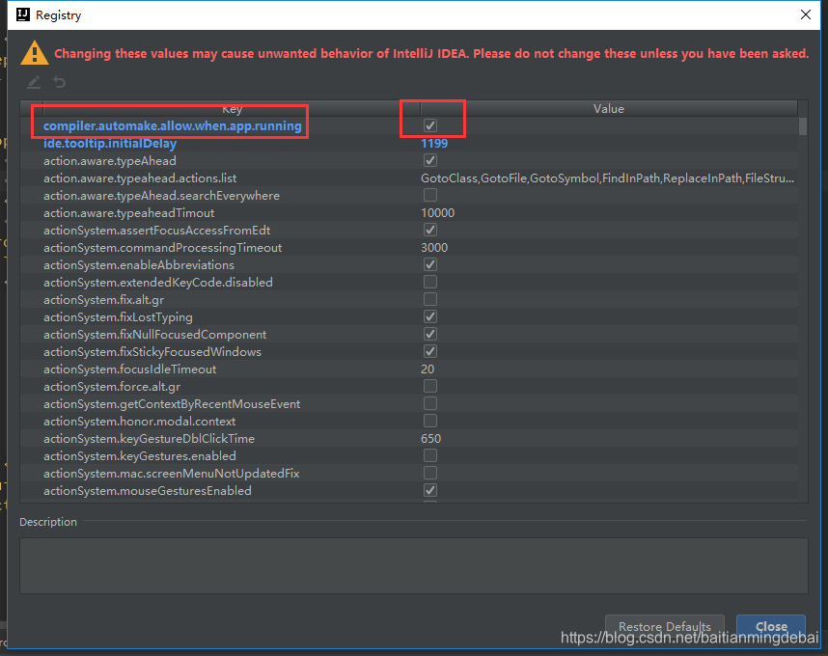The image size is (828, 656).
Task: Enable actionSystem.mac.screenMenuNotUpdatedFix checkbox
Action: (x=430, y=474)
